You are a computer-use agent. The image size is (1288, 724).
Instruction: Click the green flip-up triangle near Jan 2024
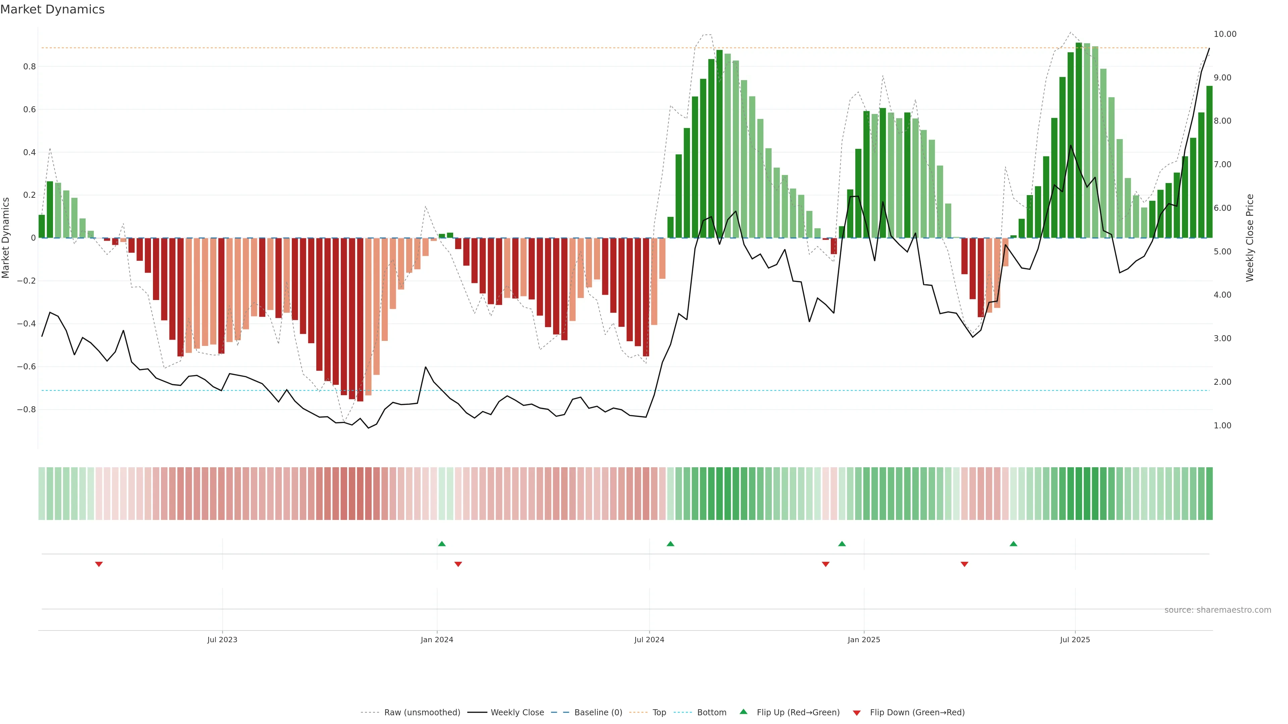[x=441, y=544]
